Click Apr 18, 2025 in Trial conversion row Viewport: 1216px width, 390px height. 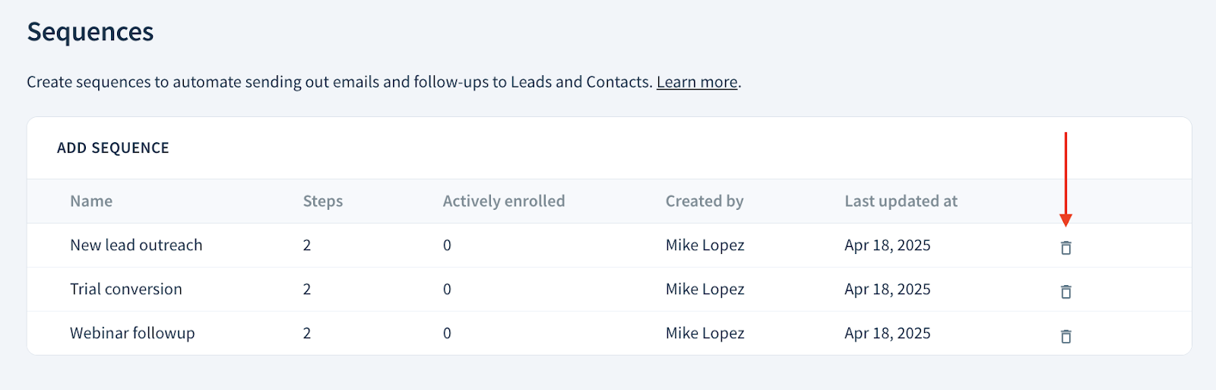(887, 289)
